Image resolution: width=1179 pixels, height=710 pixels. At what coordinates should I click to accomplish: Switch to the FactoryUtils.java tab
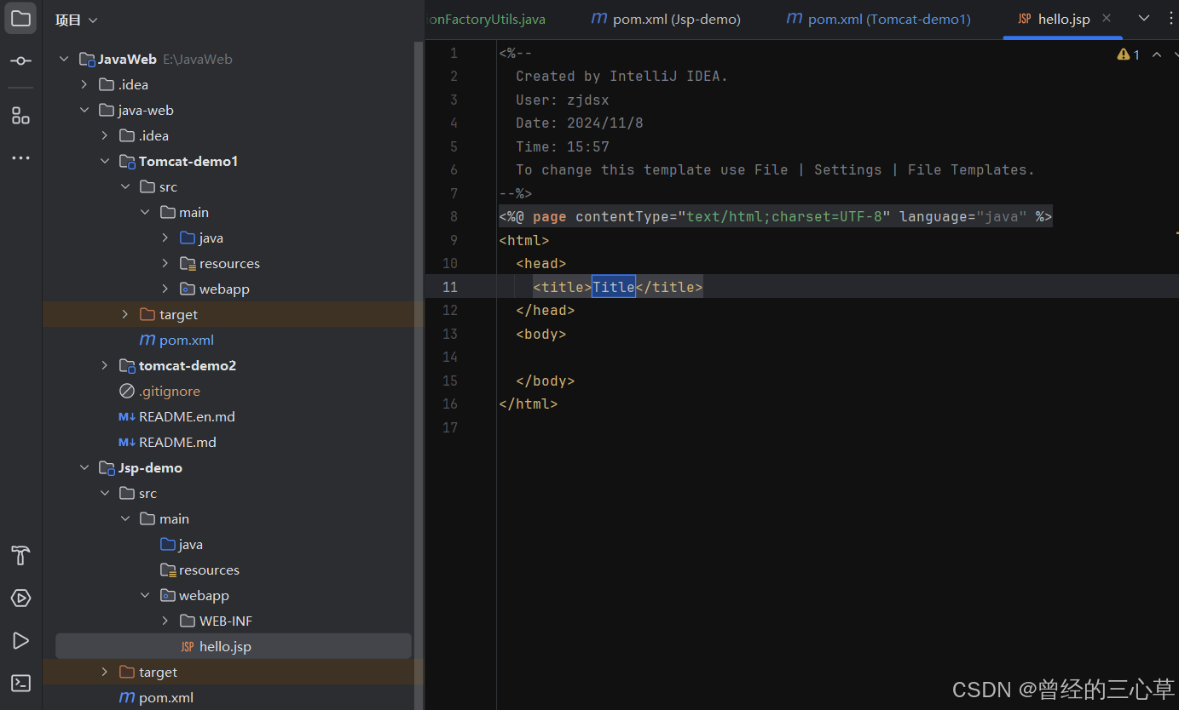coord(486,19)
